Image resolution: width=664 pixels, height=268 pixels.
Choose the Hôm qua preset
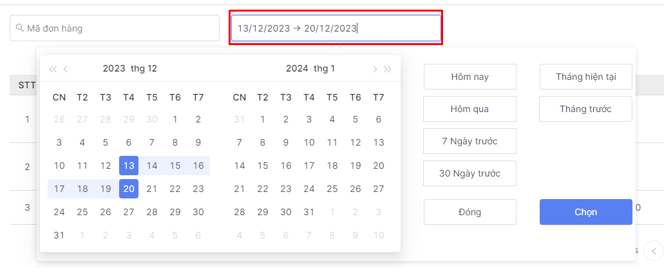(470, 109)
